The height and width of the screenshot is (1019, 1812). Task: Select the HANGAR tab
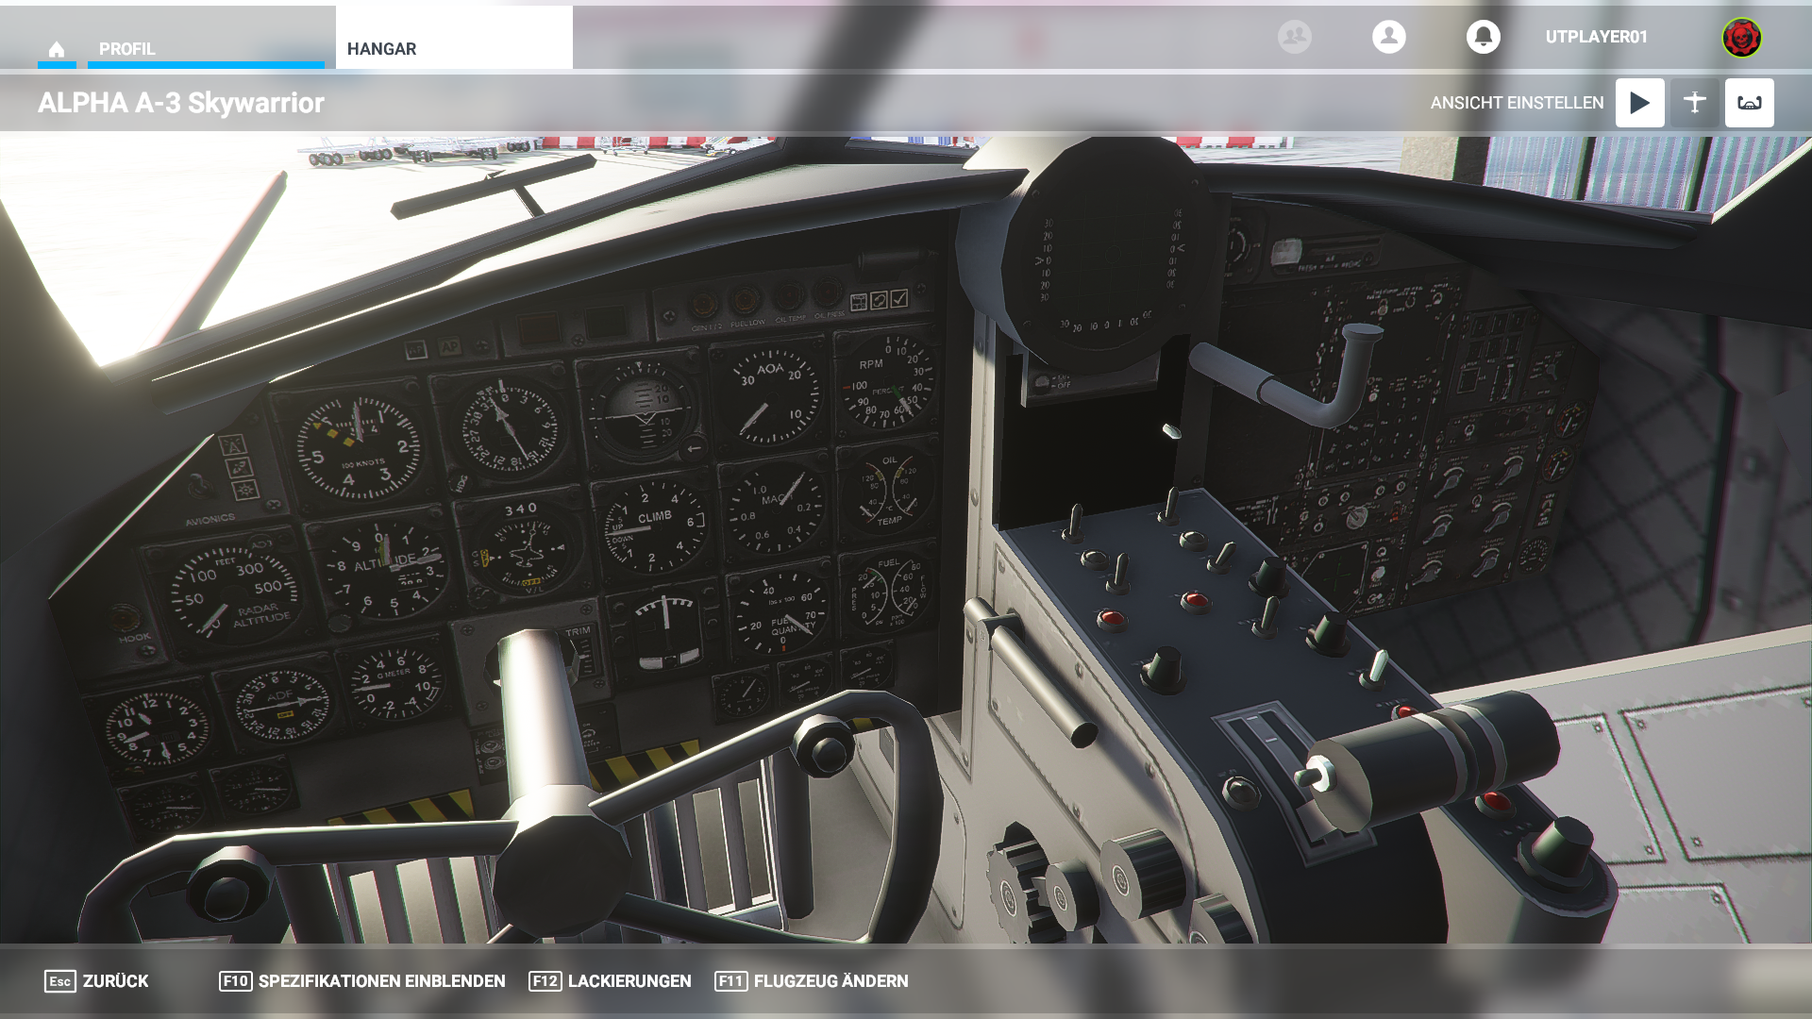pos(381,49)
